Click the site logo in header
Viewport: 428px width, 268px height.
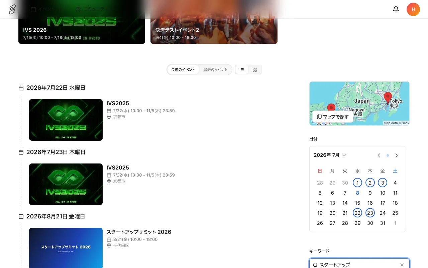[12, 9]
